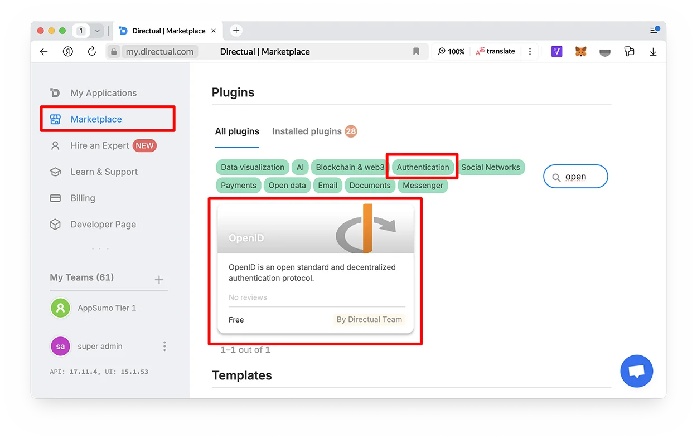
Task: Click the super admin user name
Action: coord(100,346)
